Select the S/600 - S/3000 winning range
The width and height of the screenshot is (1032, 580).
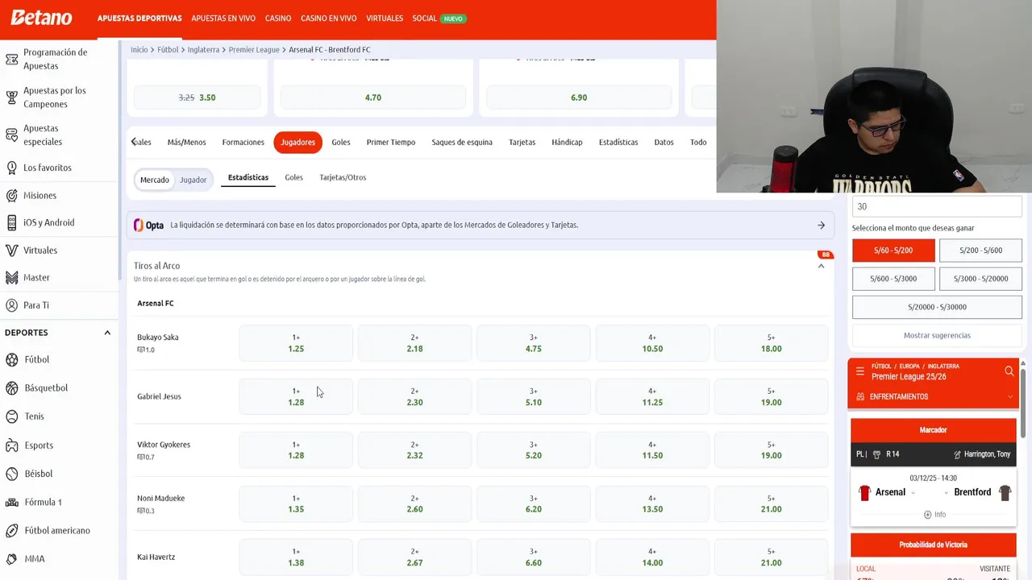click(x=893, y=279)
